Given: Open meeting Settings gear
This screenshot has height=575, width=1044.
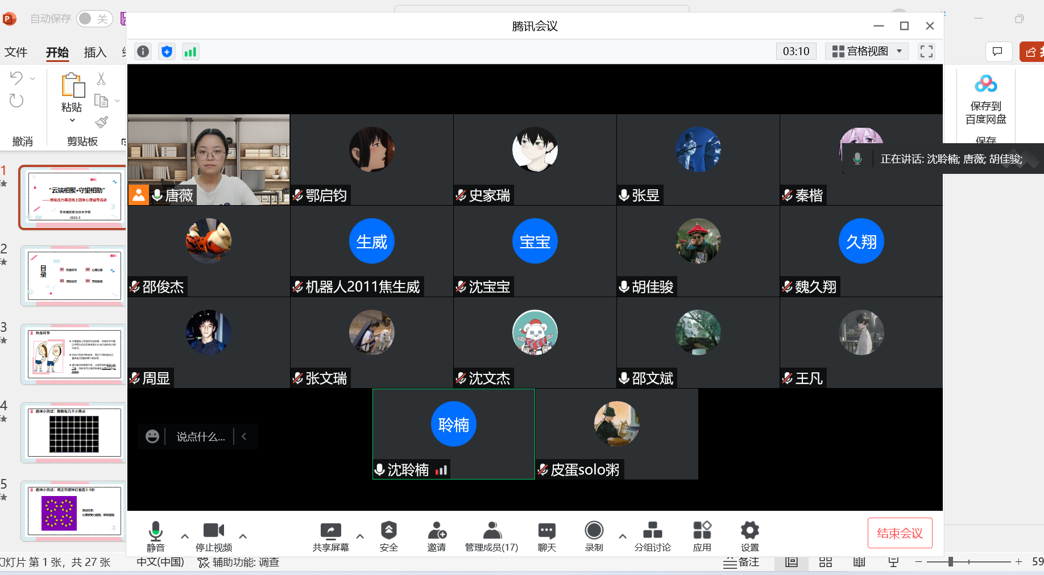Looking at the screenshot, I should coord(749,536).
